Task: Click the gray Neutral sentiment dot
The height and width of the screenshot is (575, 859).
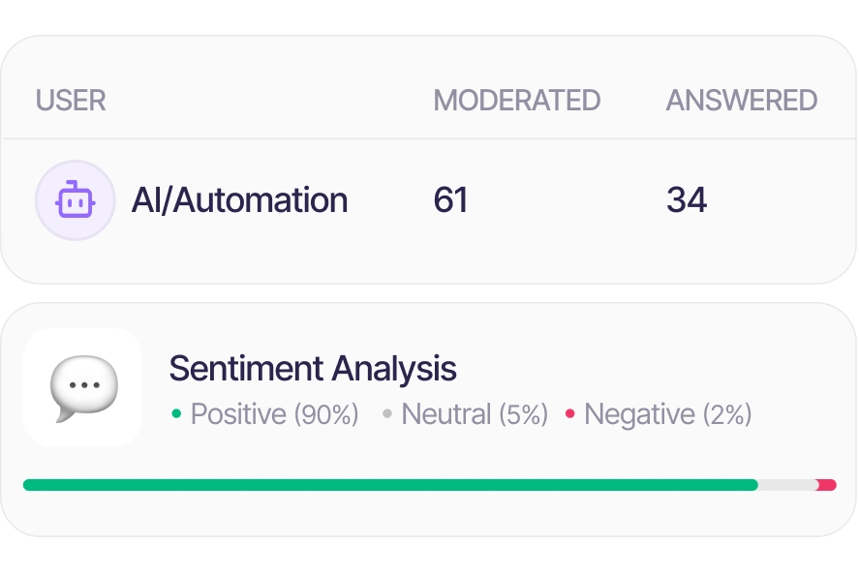Action: tap(386, 414)
